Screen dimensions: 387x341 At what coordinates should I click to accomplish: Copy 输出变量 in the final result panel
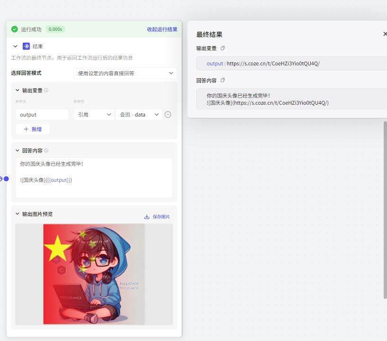[x=223, y=48]
